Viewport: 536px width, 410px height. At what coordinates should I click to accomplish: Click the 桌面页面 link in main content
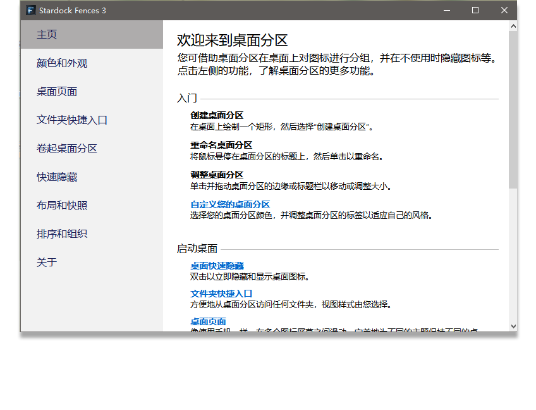click(x=208, y=321)
